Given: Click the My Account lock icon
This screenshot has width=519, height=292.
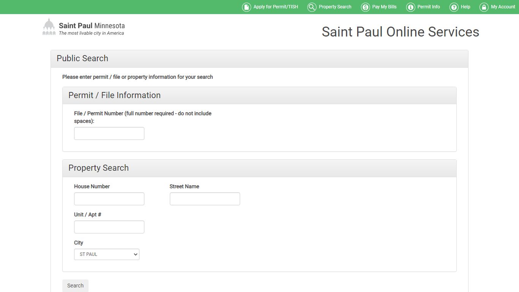Looking at the screenshot, I should click(x=484, y=7).
